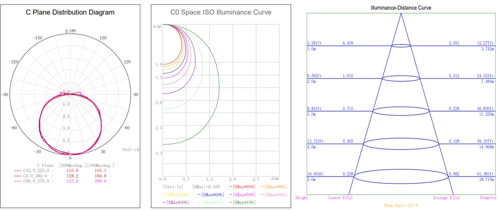Click the '14.968m' diameter value
This screenshot has height=210, width=498.
(487, 147)
